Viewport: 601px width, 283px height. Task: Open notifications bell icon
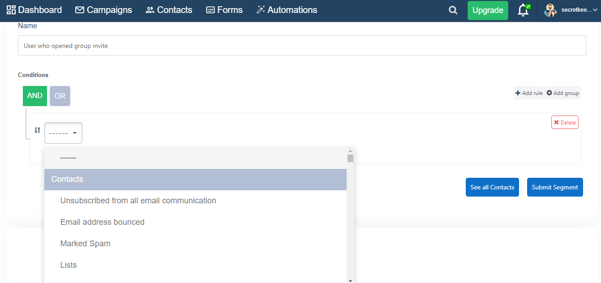click(523, 10)
